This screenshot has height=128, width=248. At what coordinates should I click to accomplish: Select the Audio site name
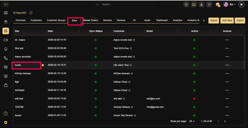pos(18,65)
